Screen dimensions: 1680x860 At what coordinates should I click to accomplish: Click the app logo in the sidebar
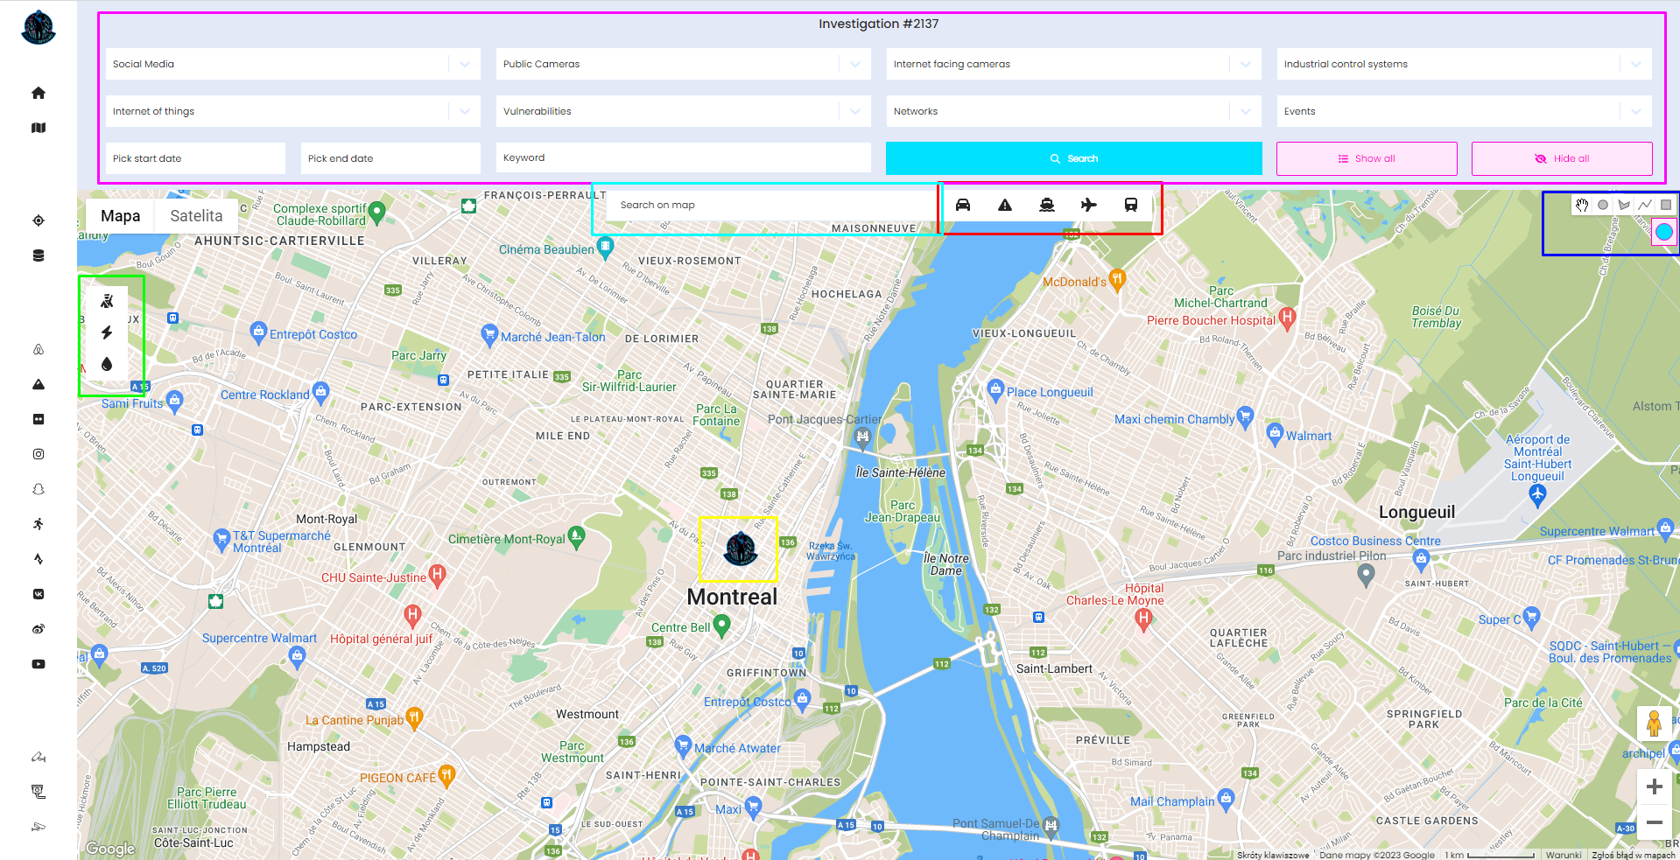[39, 27]
